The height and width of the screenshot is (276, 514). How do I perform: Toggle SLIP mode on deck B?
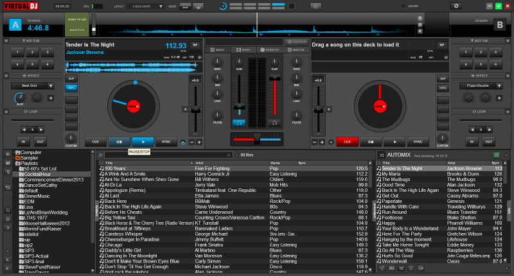coord(443,78)
